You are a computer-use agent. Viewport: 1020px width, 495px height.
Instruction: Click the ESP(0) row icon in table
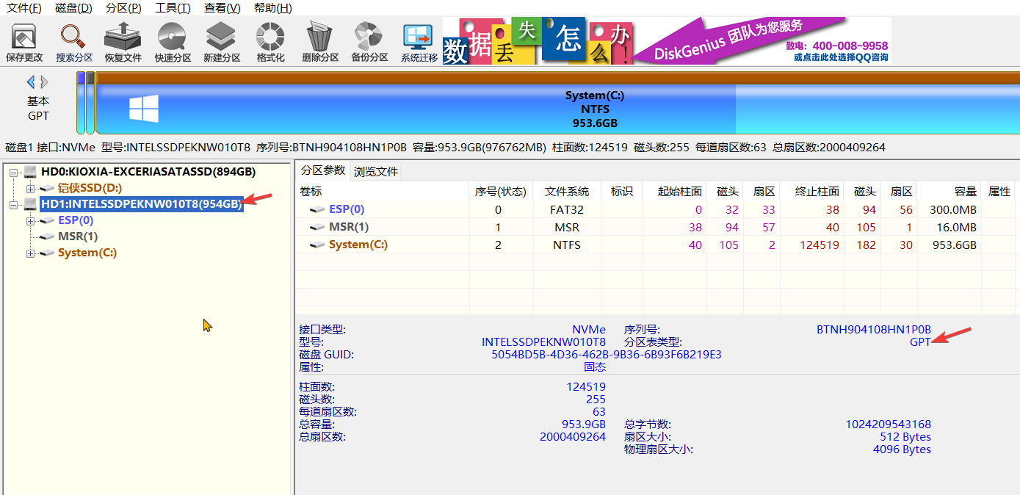pyautogui.click(x=317, y=210)
